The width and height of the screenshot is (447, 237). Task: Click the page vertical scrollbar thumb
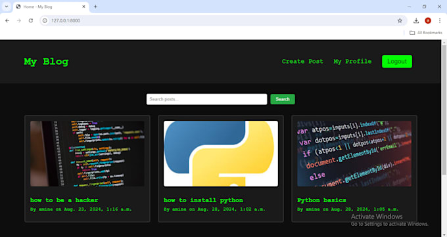click(x=444, y=110)
